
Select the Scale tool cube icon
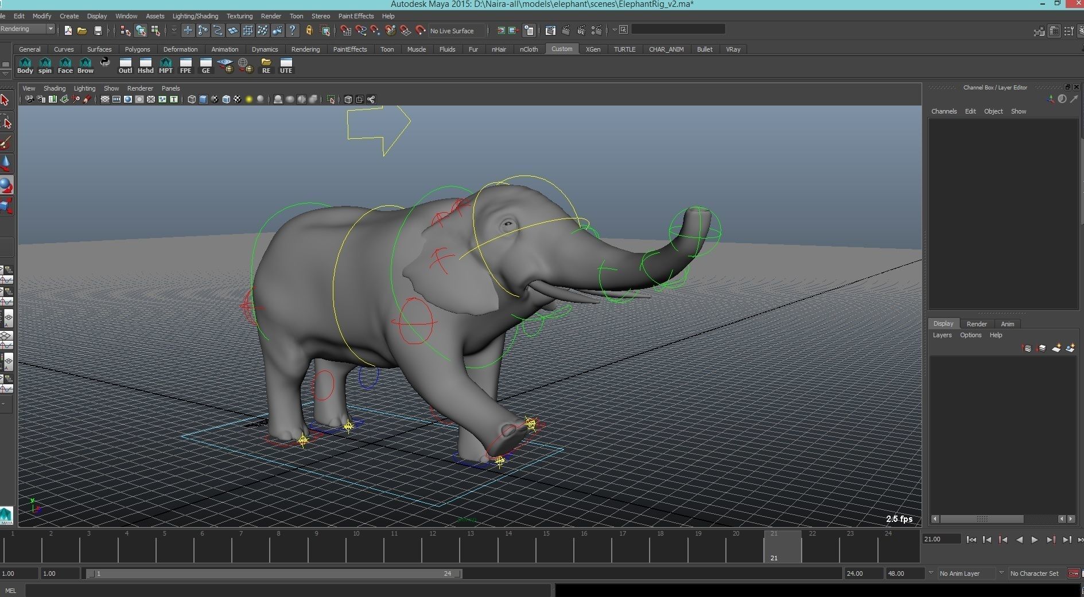[x=6, y=205]
